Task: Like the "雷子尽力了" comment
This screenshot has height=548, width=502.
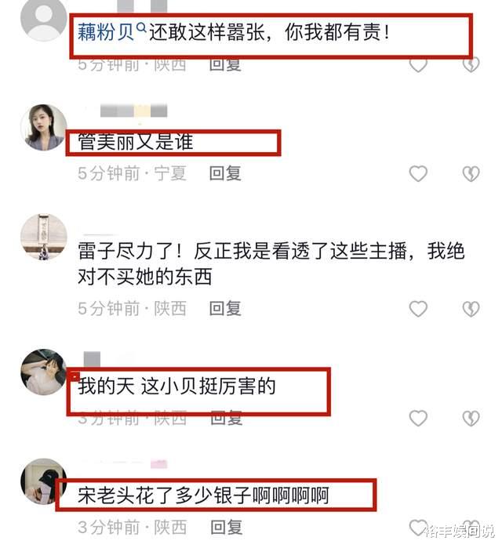Action: [418, 309]
